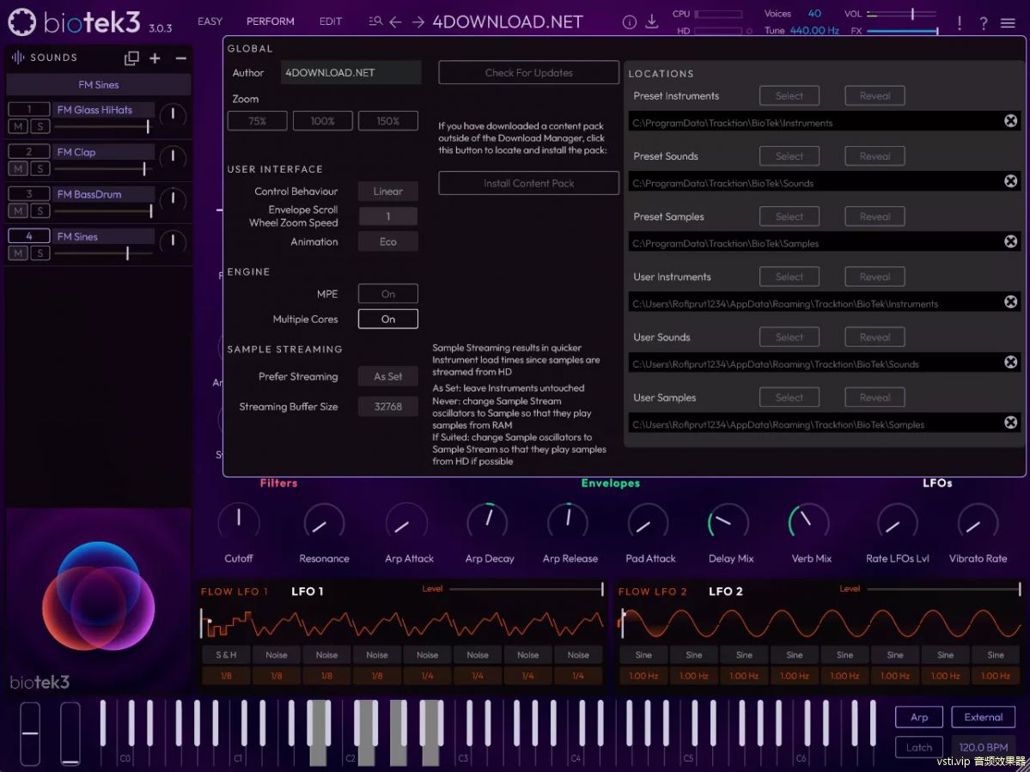Remove sound with minus icon
The width and height of the screenshot is (1030, 772).
(180, 58)
